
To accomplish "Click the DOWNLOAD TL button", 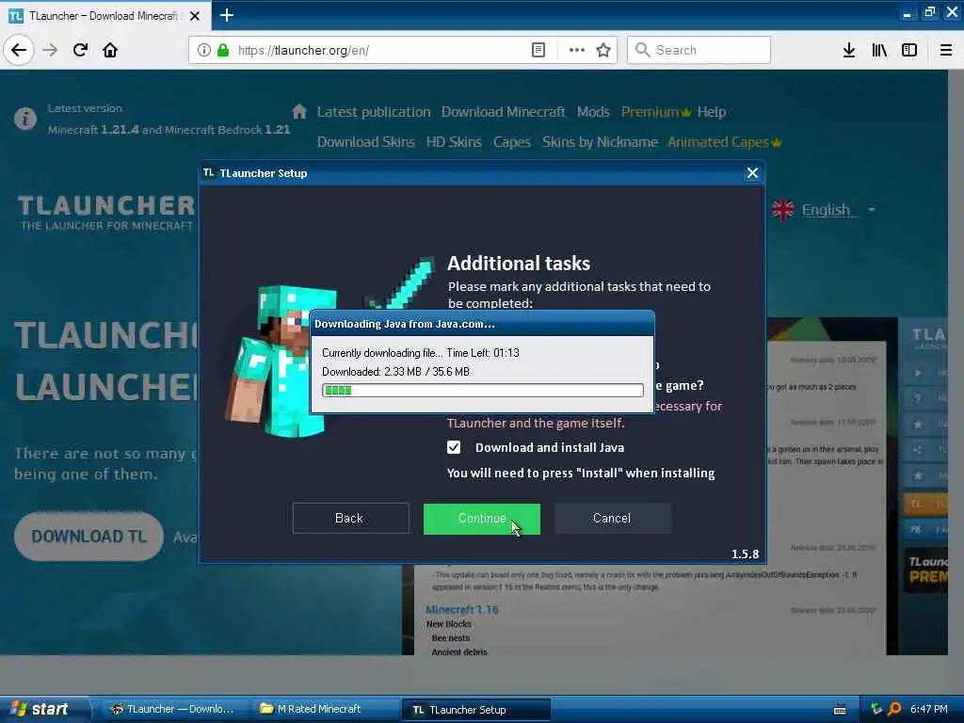I will pos(89,536).
